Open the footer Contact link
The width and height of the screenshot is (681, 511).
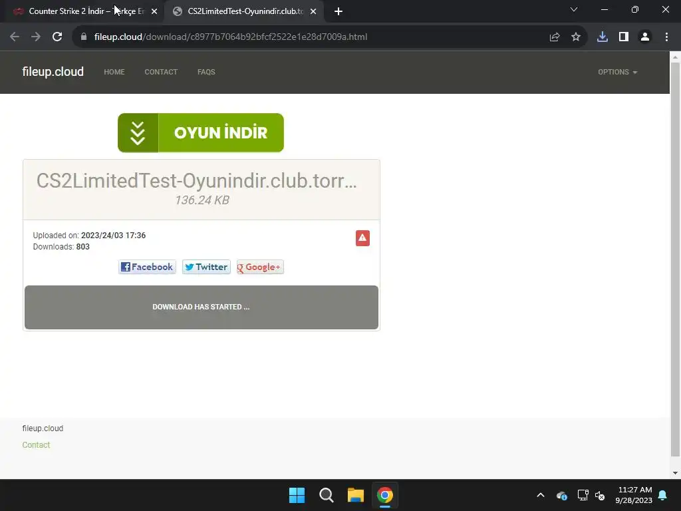[36, 445]
